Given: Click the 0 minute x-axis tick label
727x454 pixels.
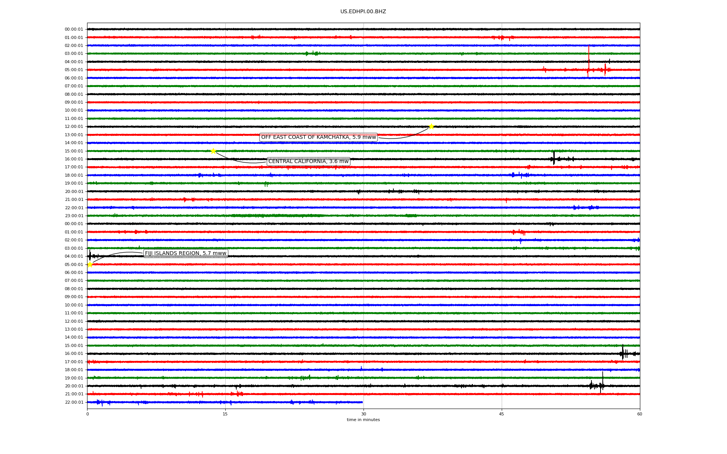Looking at the screenshot, I should (87, 414).
